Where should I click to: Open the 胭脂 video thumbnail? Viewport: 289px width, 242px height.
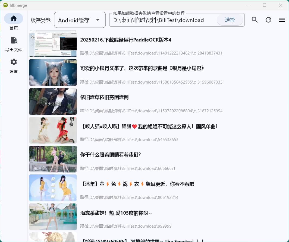53,130
